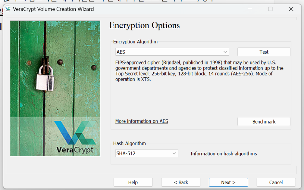
Task: Open the Hash Algorithm SHA-512 dropdown
Action: pos(146,153)
